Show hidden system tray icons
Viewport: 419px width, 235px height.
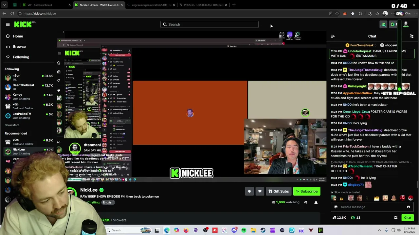point(379,230)
